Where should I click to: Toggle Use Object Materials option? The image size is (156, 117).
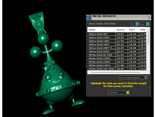tap(133, 77)
